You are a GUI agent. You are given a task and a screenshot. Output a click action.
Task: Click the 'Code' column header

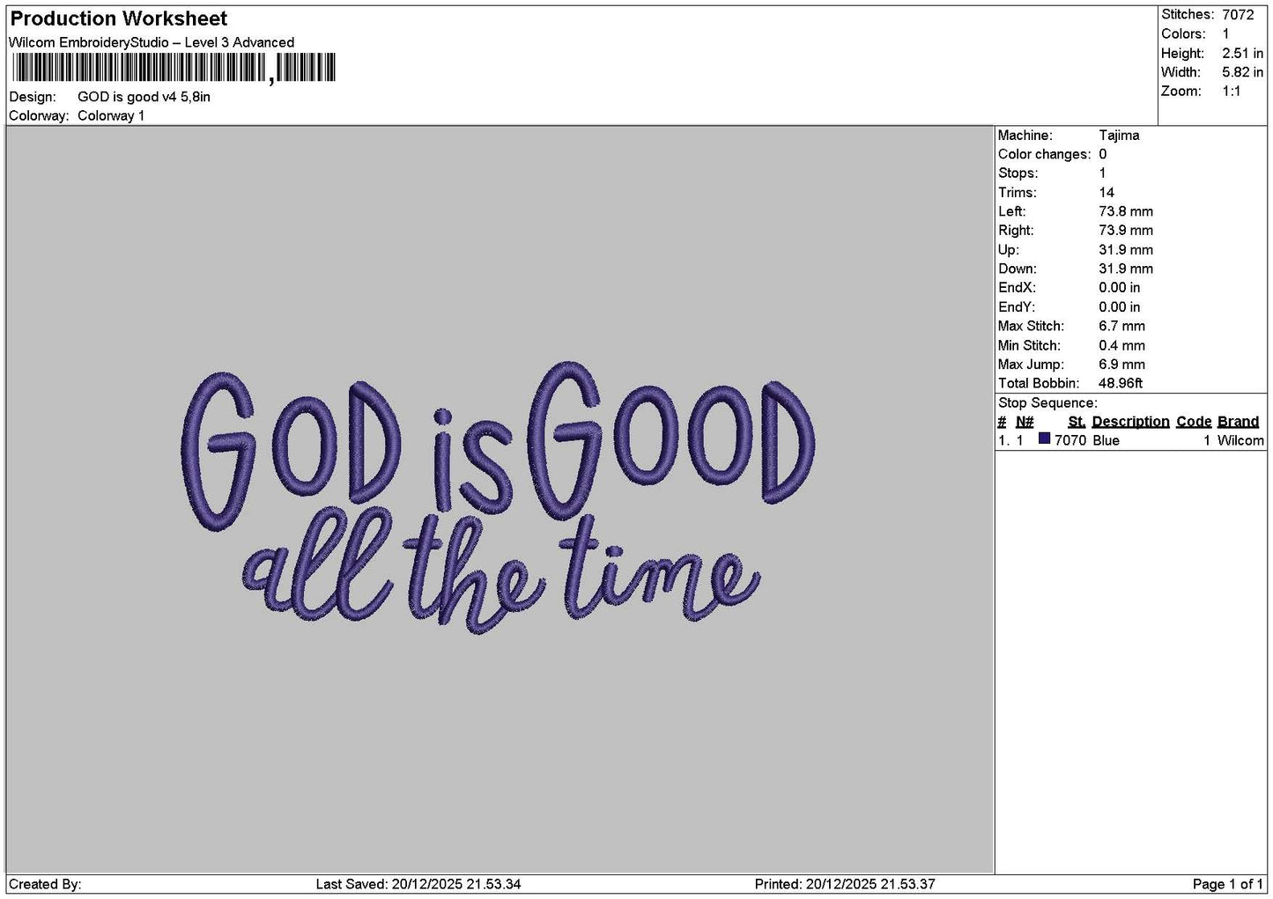[1194, 422]
